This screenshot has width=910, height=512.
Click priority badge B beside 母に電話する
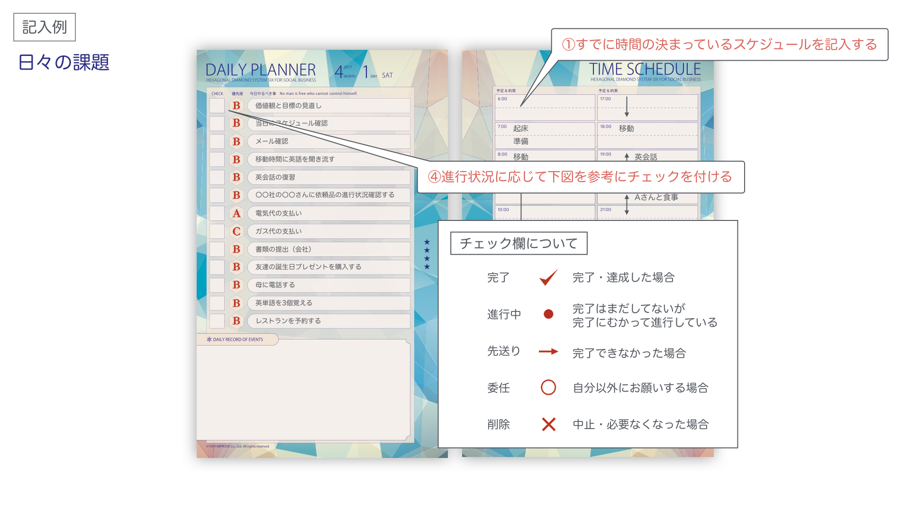(237, 285)
